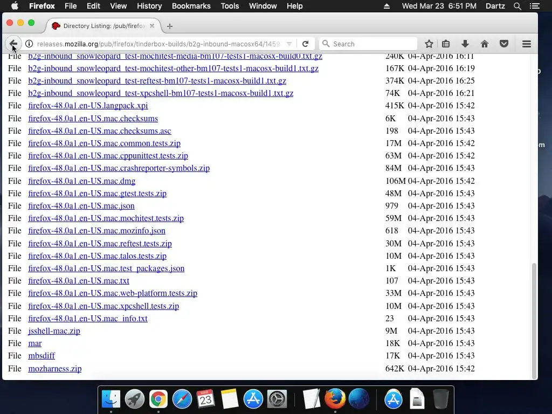Image resolution: width=552 pixels, height=414 pixels.
Task: Open the Apple menu
Action: tap(15, 6)
